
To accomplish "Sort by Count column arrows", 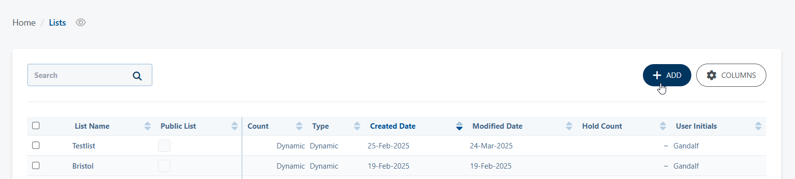I will [299, 126].
